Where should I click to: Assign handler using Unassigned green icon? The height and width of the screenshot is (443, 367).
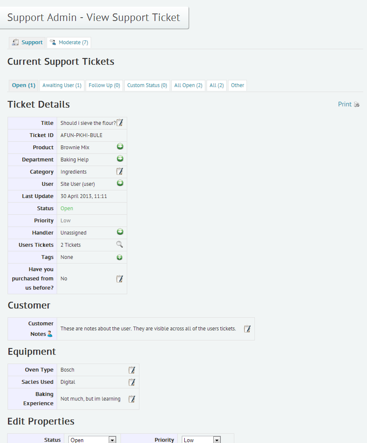click(x=120, y=232)
